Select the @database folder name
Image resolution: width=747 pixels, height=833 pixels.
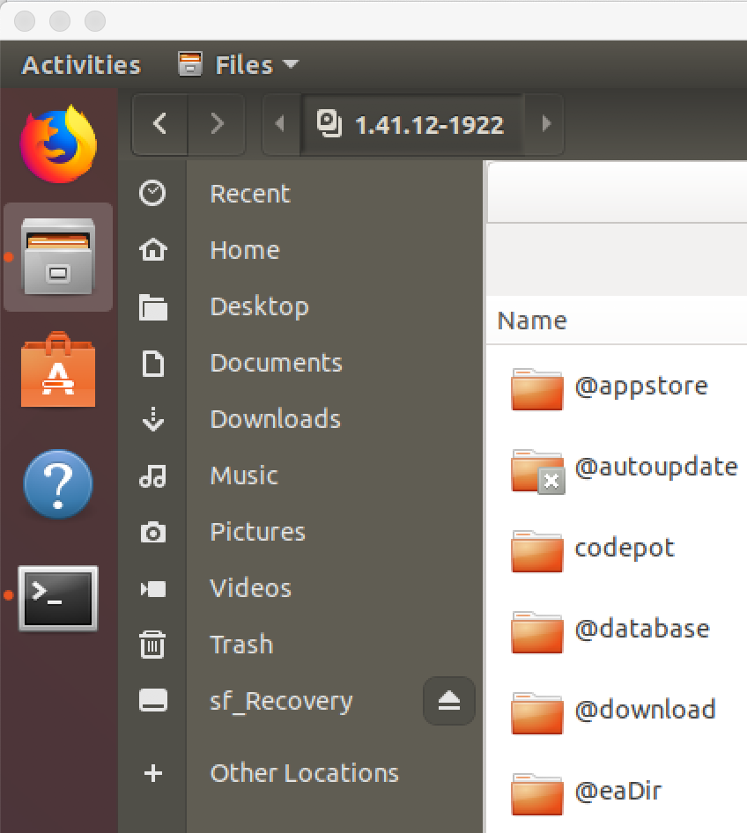642,629
